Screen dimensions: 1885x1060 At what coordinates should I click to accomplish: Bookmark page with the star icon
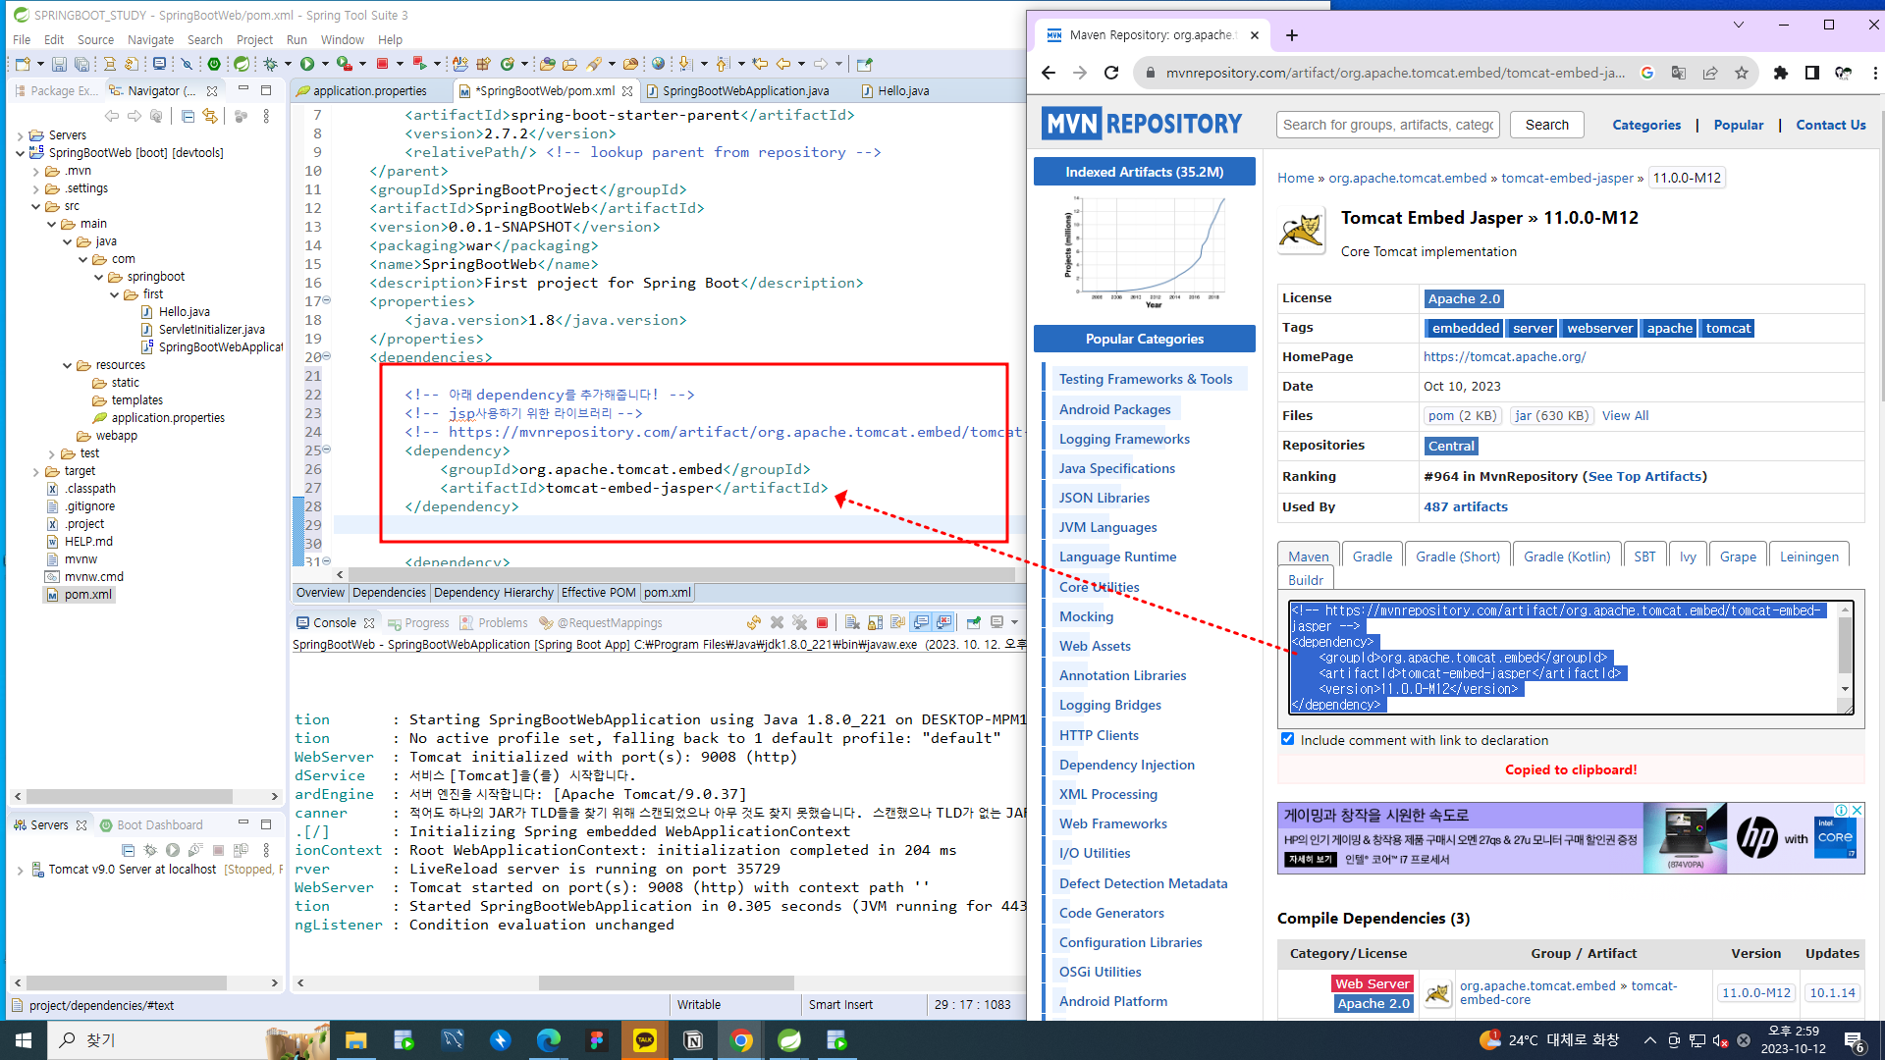pyautogui.click(x=1741, y=73)
